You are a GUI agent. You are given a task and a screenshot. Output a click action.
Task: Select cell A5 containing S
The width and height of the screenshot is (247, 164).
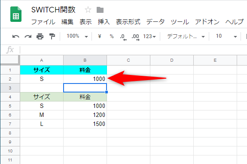[42, 106]
